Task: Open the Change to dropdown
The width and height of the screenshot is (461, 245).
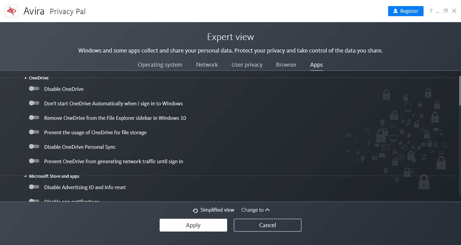Action: coord(255,210)
